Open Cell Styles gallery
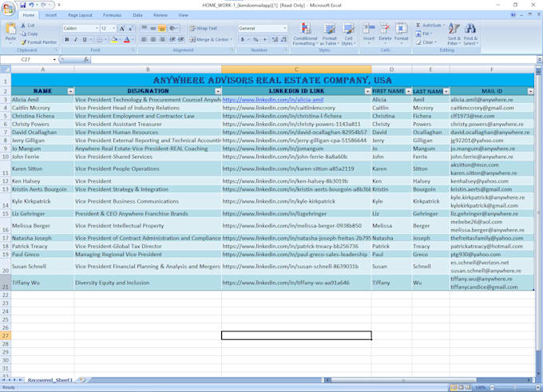 pos(347,34)
